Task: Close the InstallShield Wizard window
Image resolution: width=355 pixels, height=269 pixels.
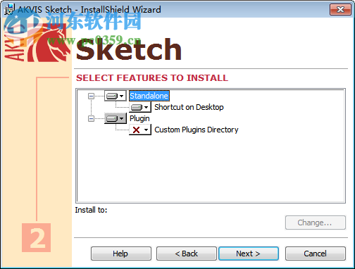Action: (x=340, y=9)
